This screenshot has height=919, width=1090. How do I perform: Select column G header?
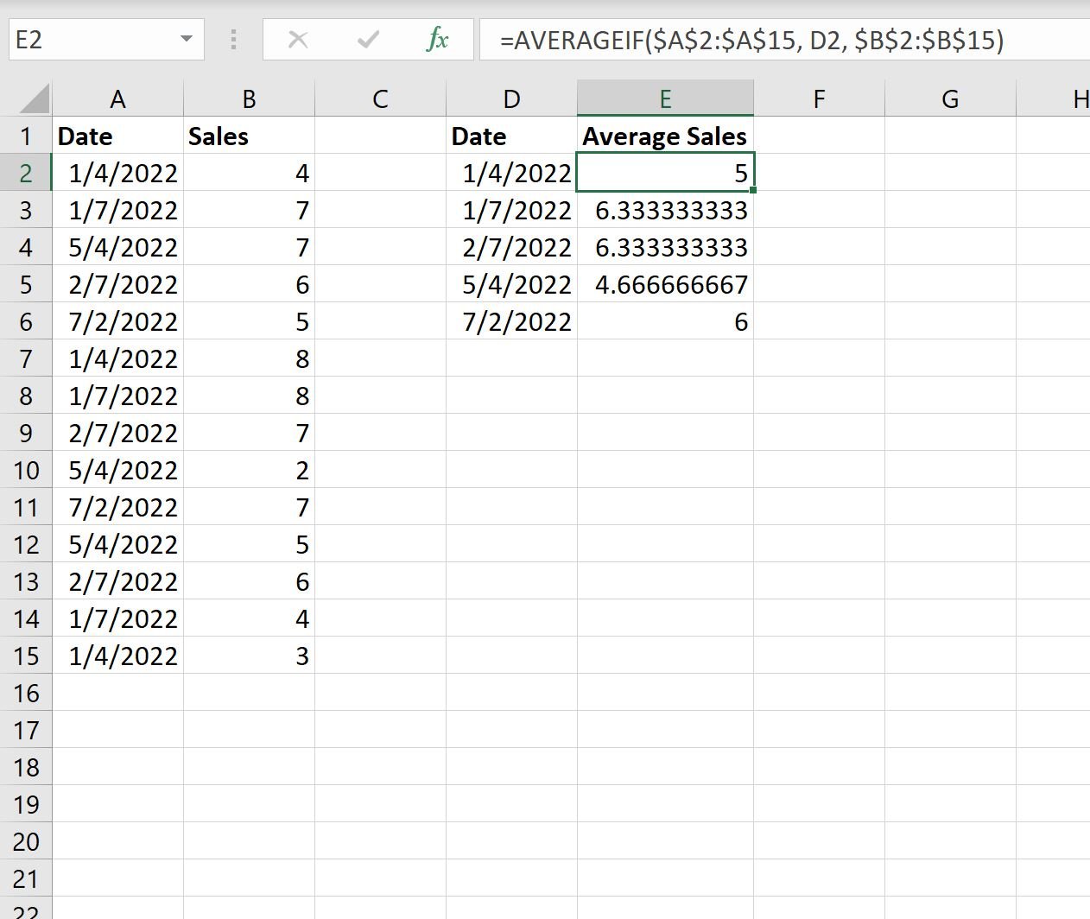[x=950, y=98]
